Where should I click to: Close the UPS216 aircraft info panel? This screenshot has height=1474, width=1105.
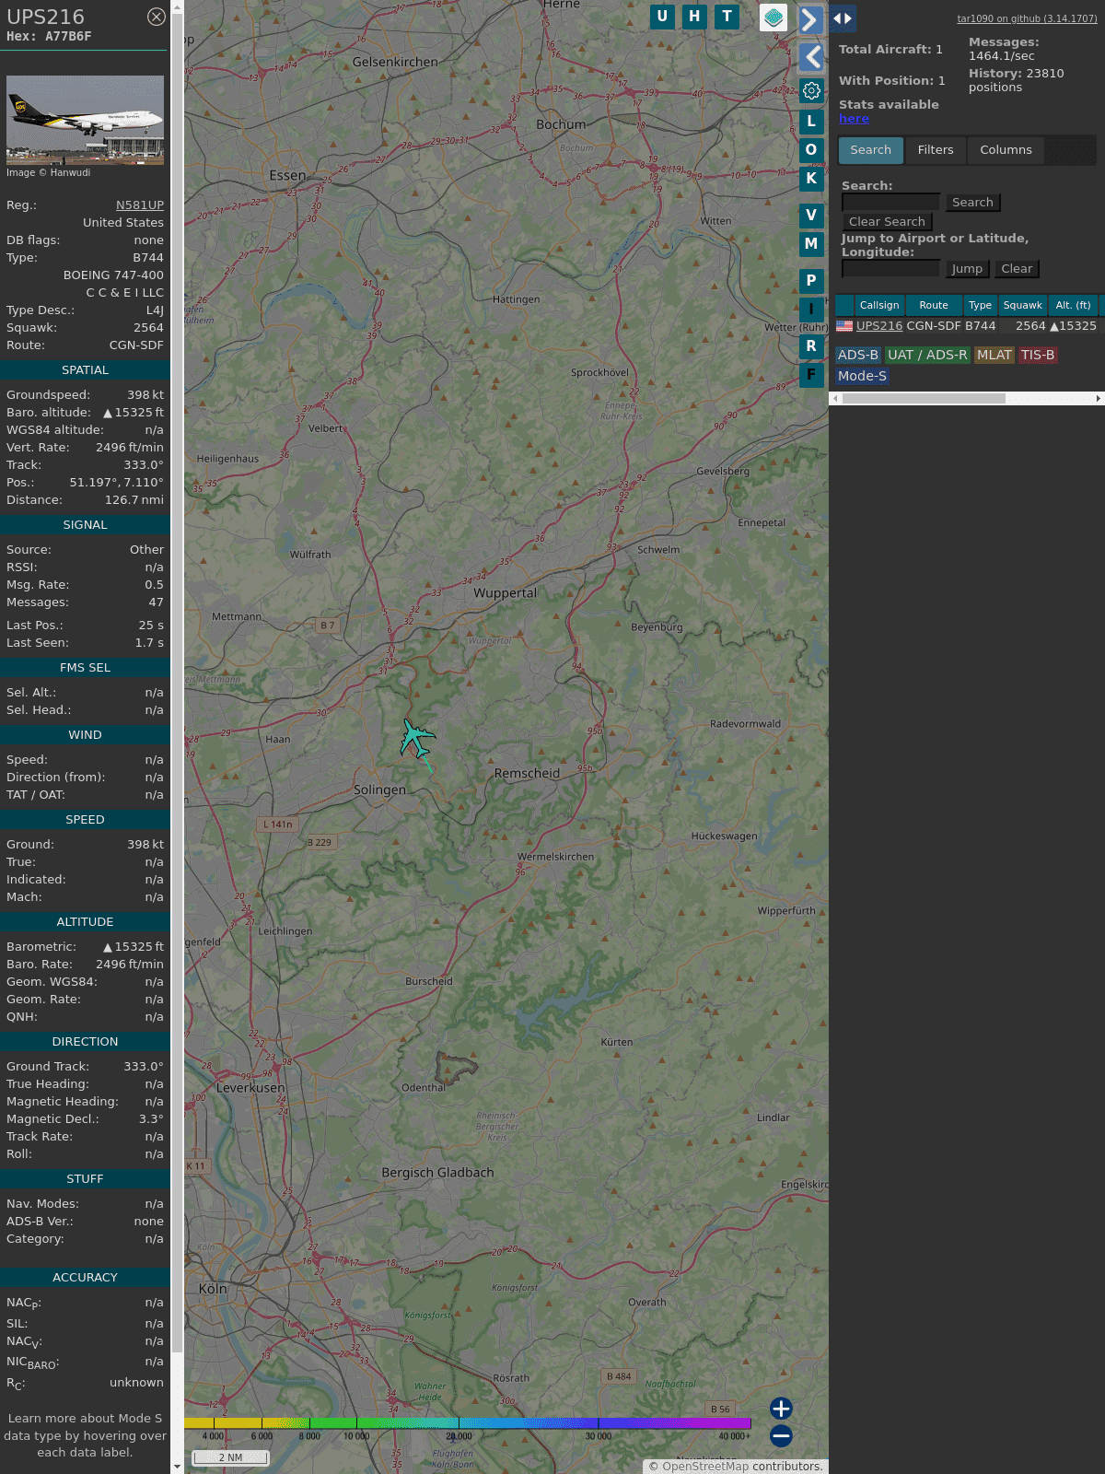coord(157,17)
